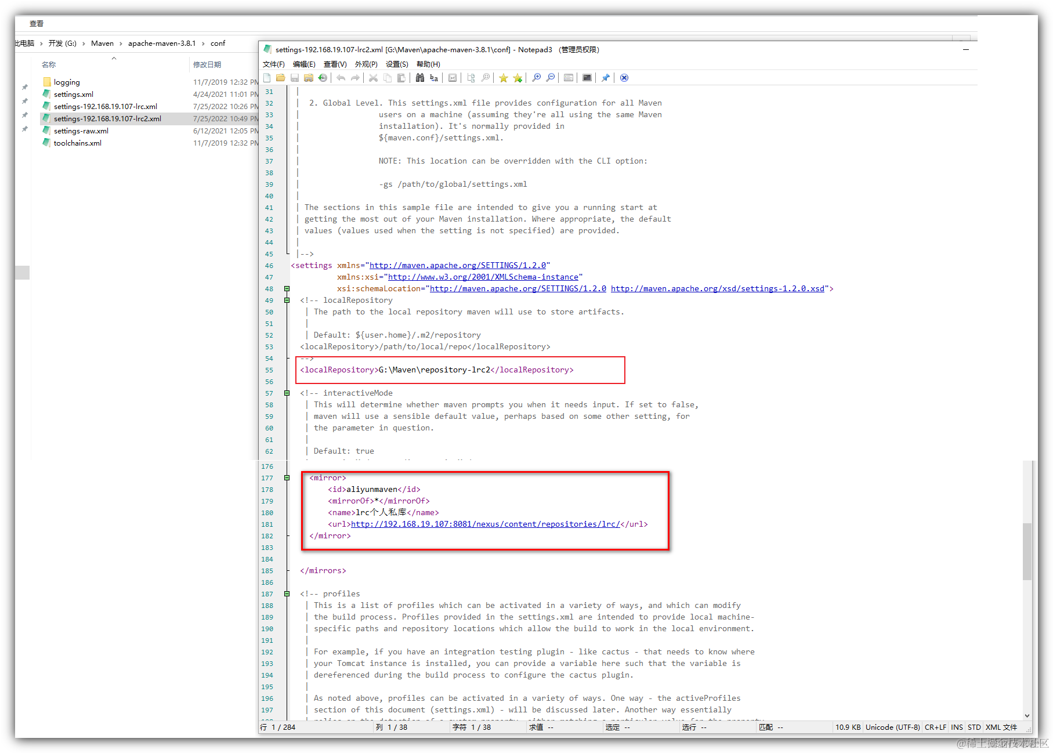Add to favorites with star-plus icon
This screenshot has width=1053, height=753.
tap(518, 78)
